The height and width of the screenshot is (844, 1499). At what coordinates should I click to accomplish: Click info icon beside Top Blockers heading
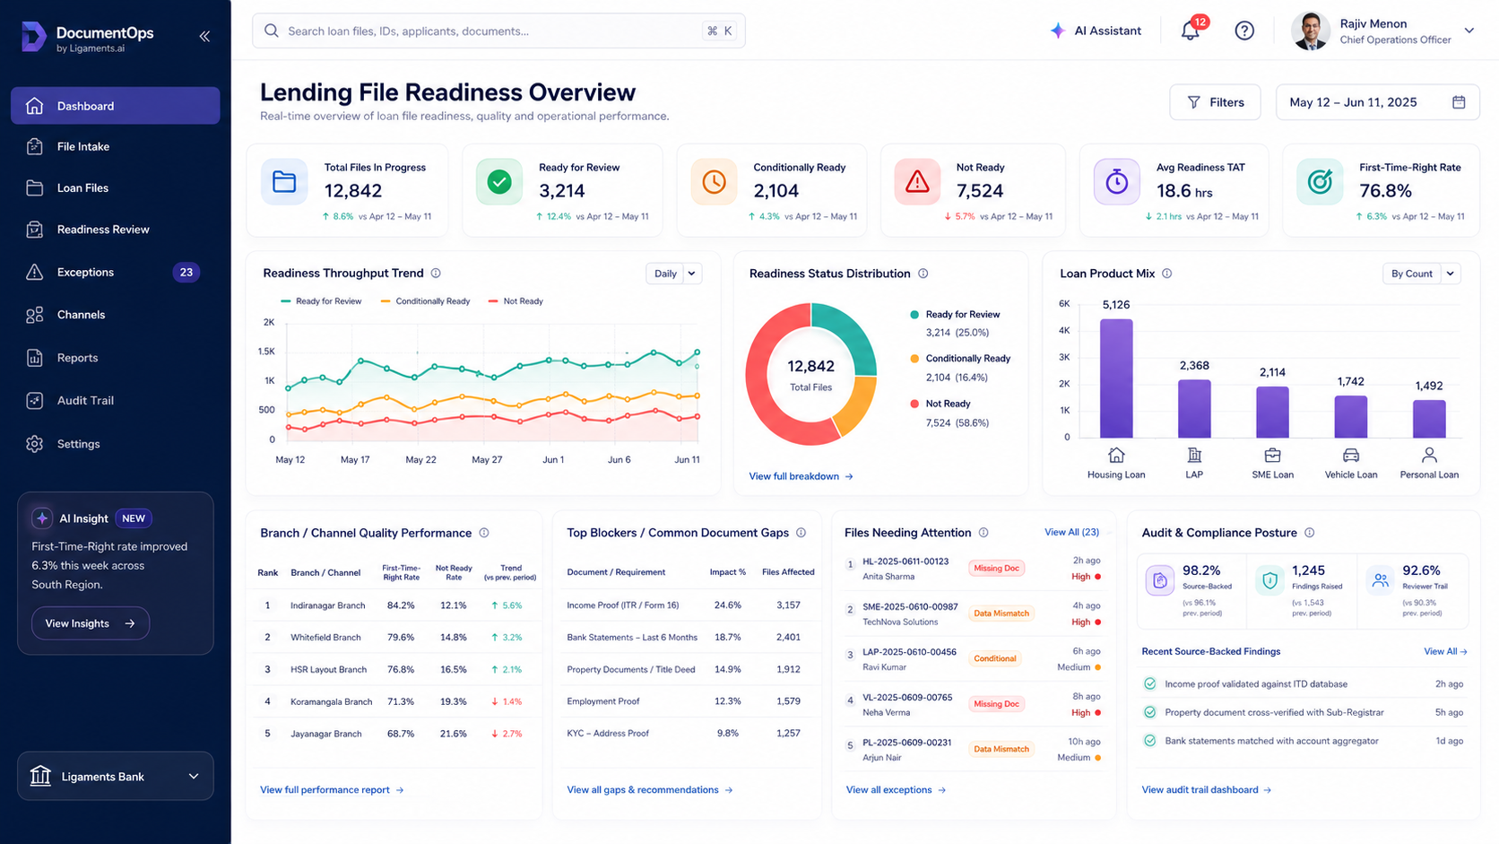801,533
